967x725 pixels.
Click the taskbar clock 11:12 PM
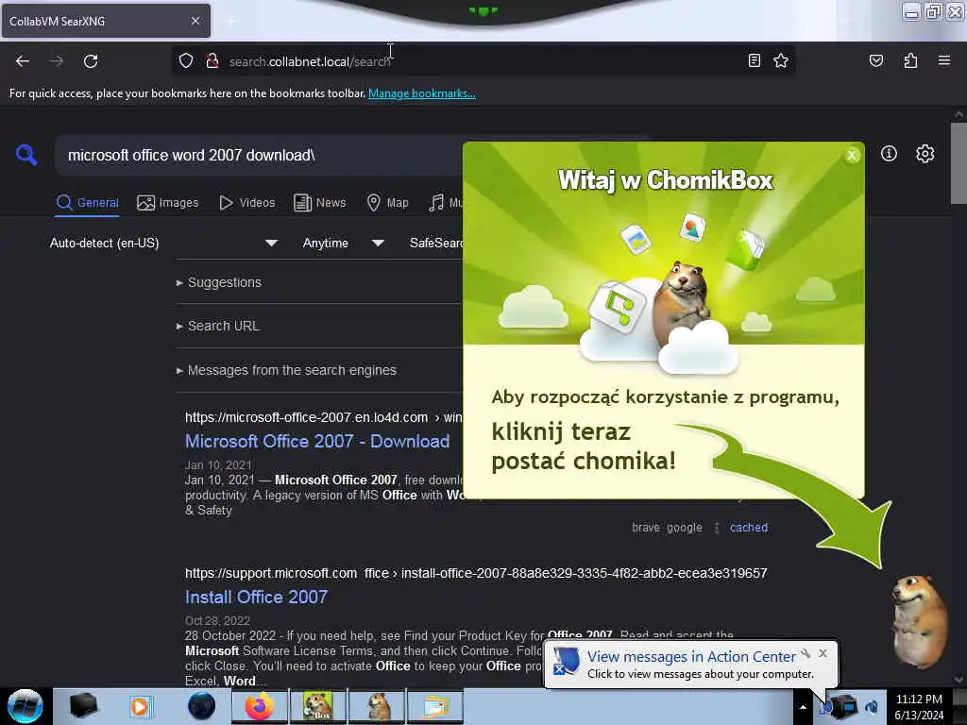point(919,700)
